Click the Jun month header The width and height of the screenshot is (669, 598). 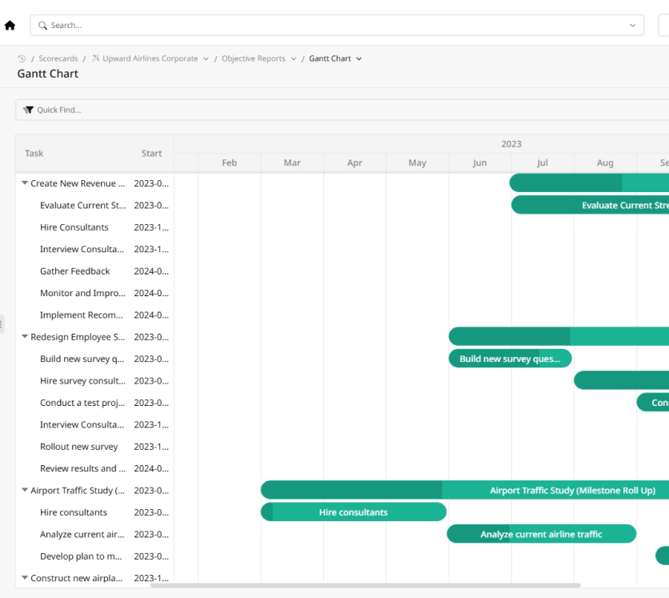(480, 163)
